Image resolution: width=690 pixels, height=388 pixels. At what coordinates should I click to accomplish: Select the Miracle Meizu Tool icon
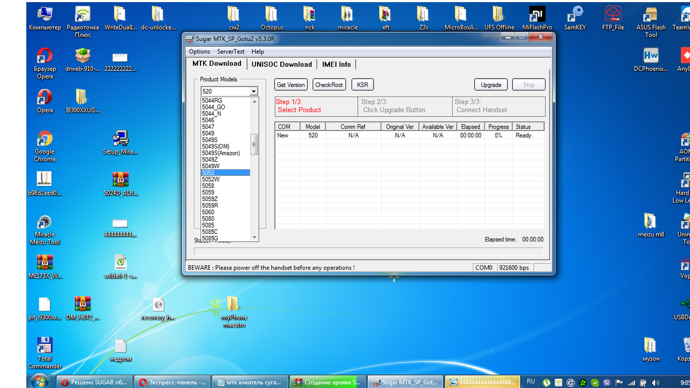[45, 230]
